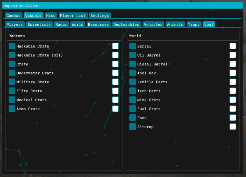This screenshot has height=177, width=246.
Task: Switch to the Combat tab
Action: [x=13, y=15]
